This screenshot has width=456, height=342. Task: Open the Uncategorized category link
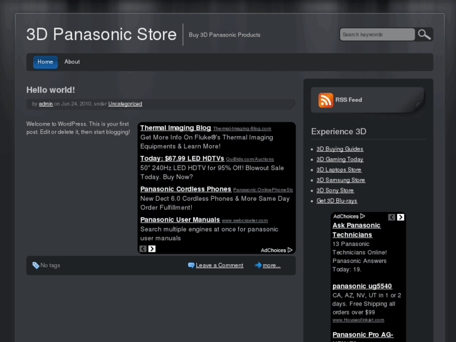125,104
